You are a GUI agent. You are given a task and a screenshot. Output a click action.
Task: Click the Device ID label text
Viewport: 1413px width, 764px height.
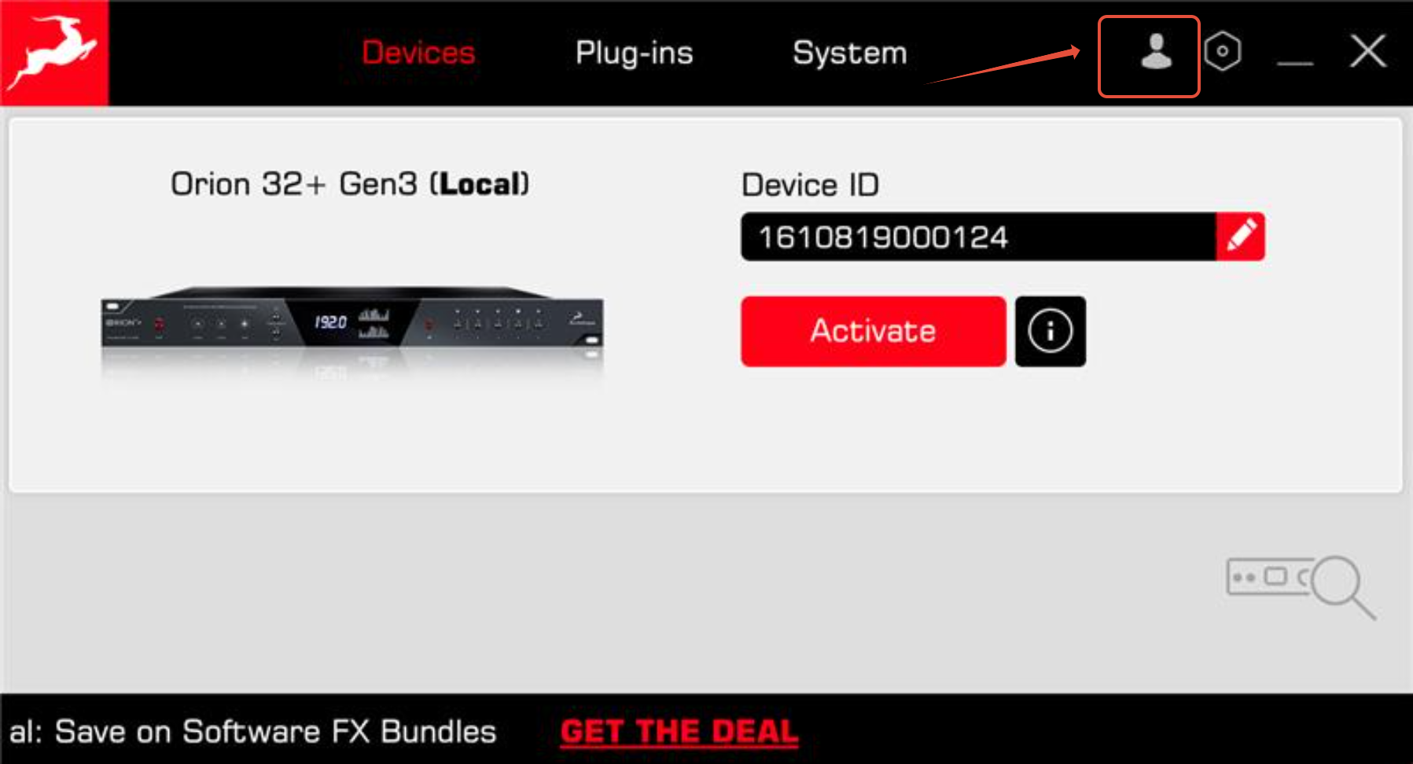point(810,185)
